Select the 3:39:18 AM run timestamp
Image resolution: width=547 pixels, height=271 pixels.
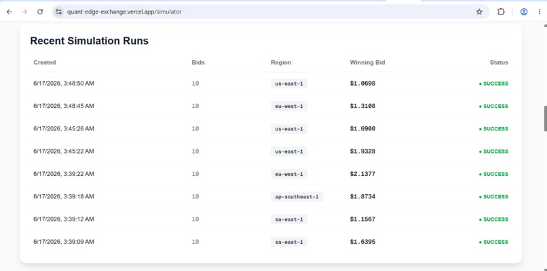coord(64,196)
